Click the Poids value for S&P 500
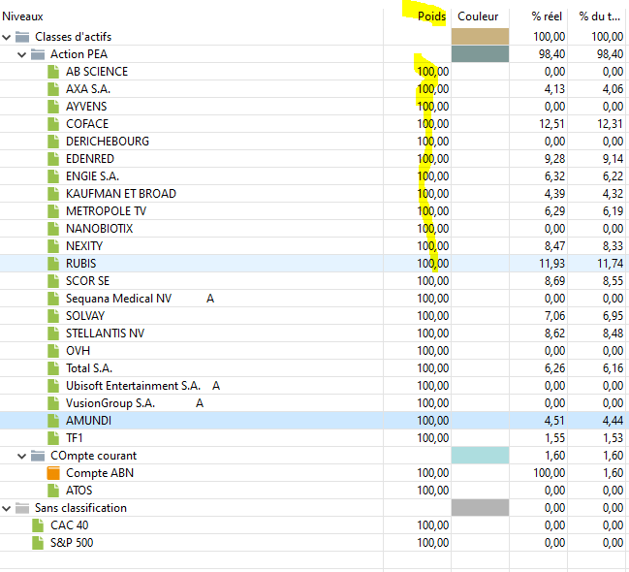 (433, 543)
